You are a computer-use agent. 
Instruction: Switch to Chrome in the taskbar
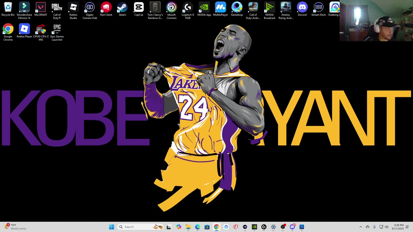[217, 227]
